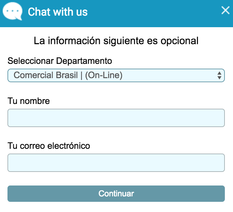Focus the Tu correo electrónico input field
Image resolution: width=233 pixels, height=212 pixels.
click(116, 163)
